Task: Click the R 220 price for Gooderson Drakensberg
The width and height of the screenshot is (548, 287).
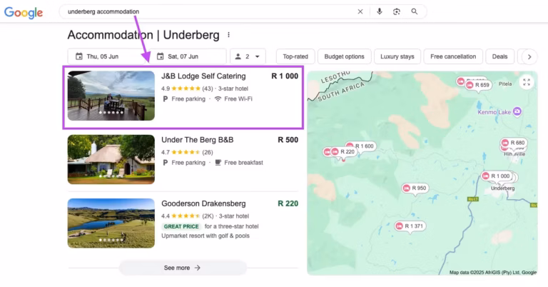Action: pos(288,203)
